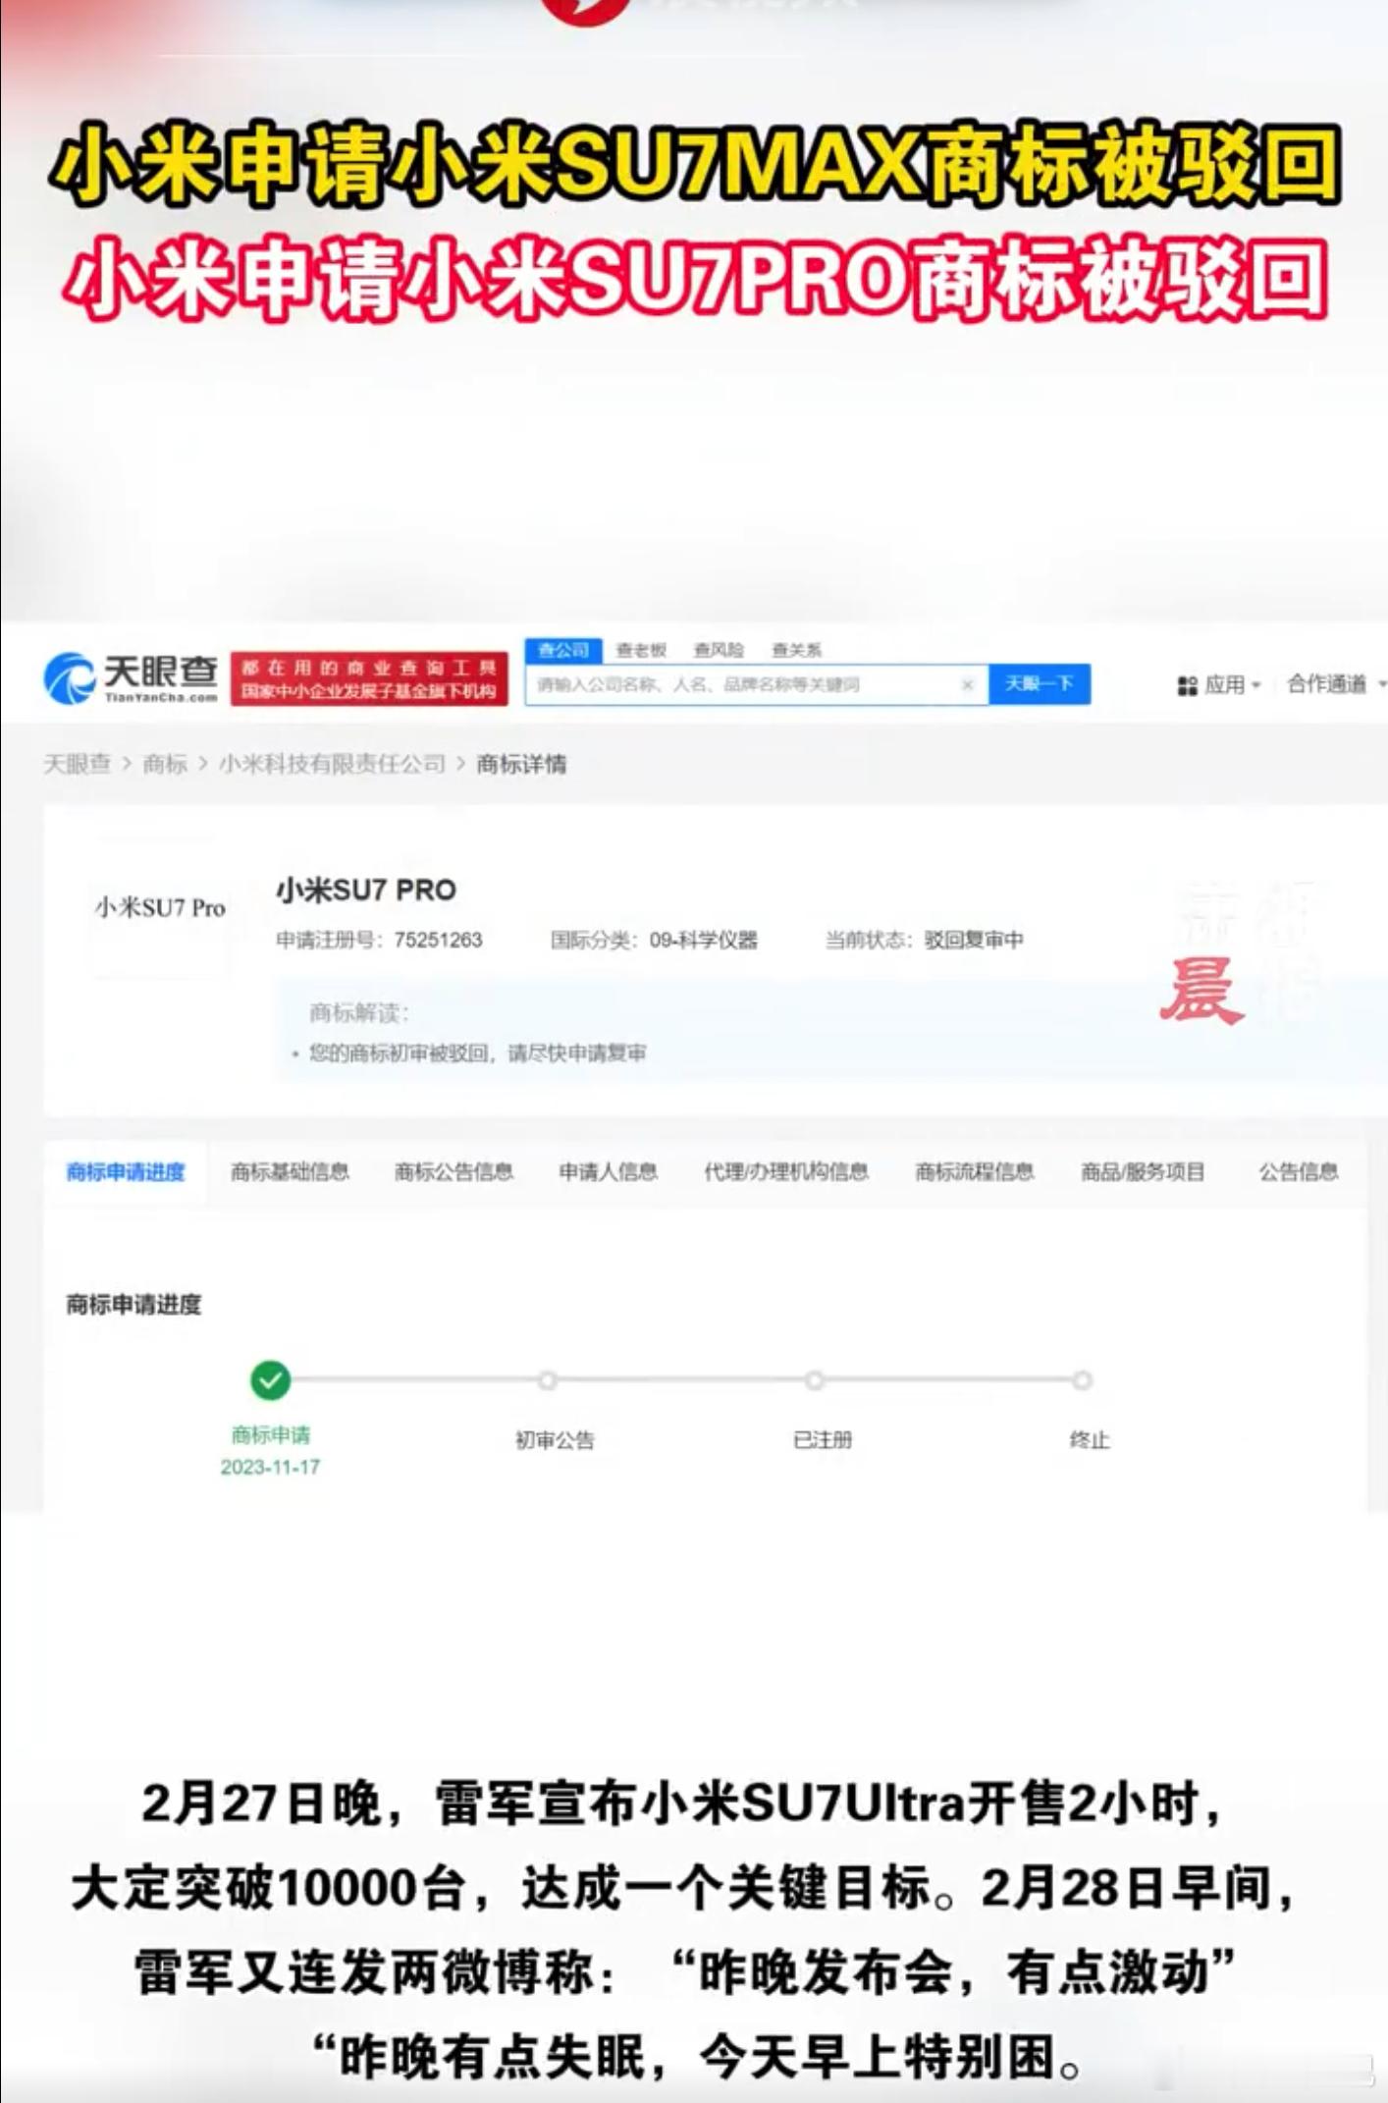Go to 天眼查 breadcrumb link
The image size is (1388, 2103).
(77, 764)
